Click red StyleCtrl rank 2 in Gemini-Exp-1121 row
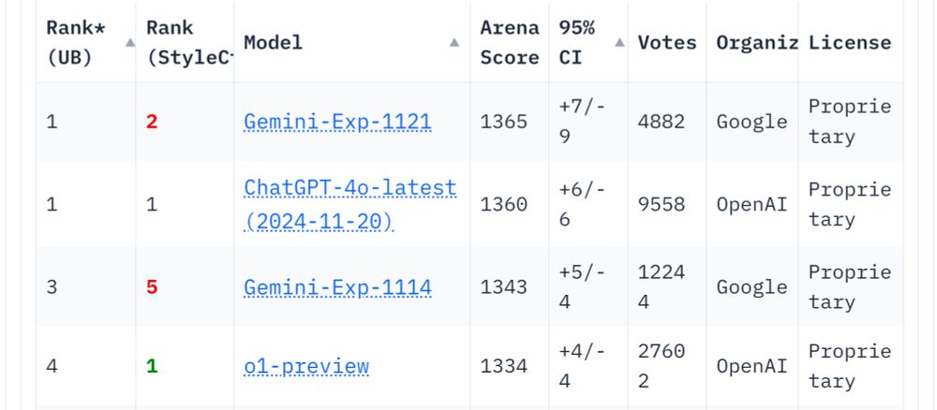 (x=152, y=122)
